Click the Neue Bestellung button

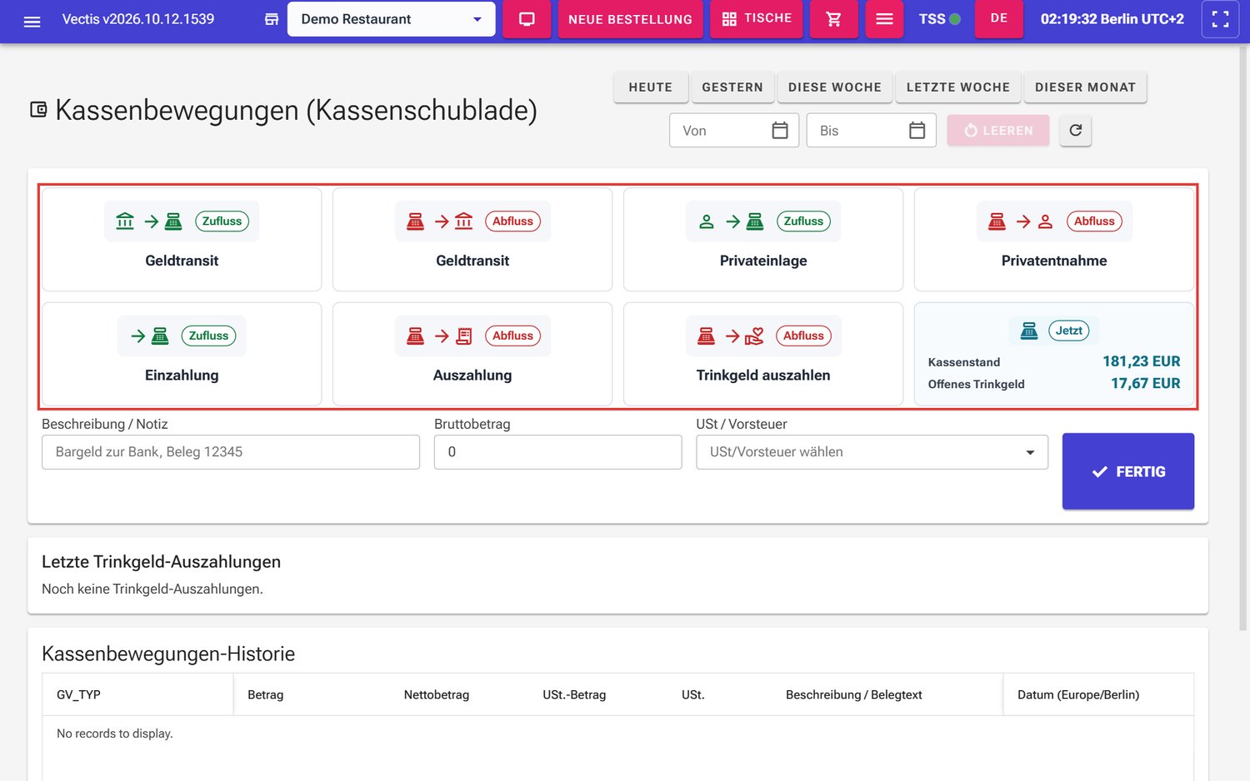(x=630, y=19)
